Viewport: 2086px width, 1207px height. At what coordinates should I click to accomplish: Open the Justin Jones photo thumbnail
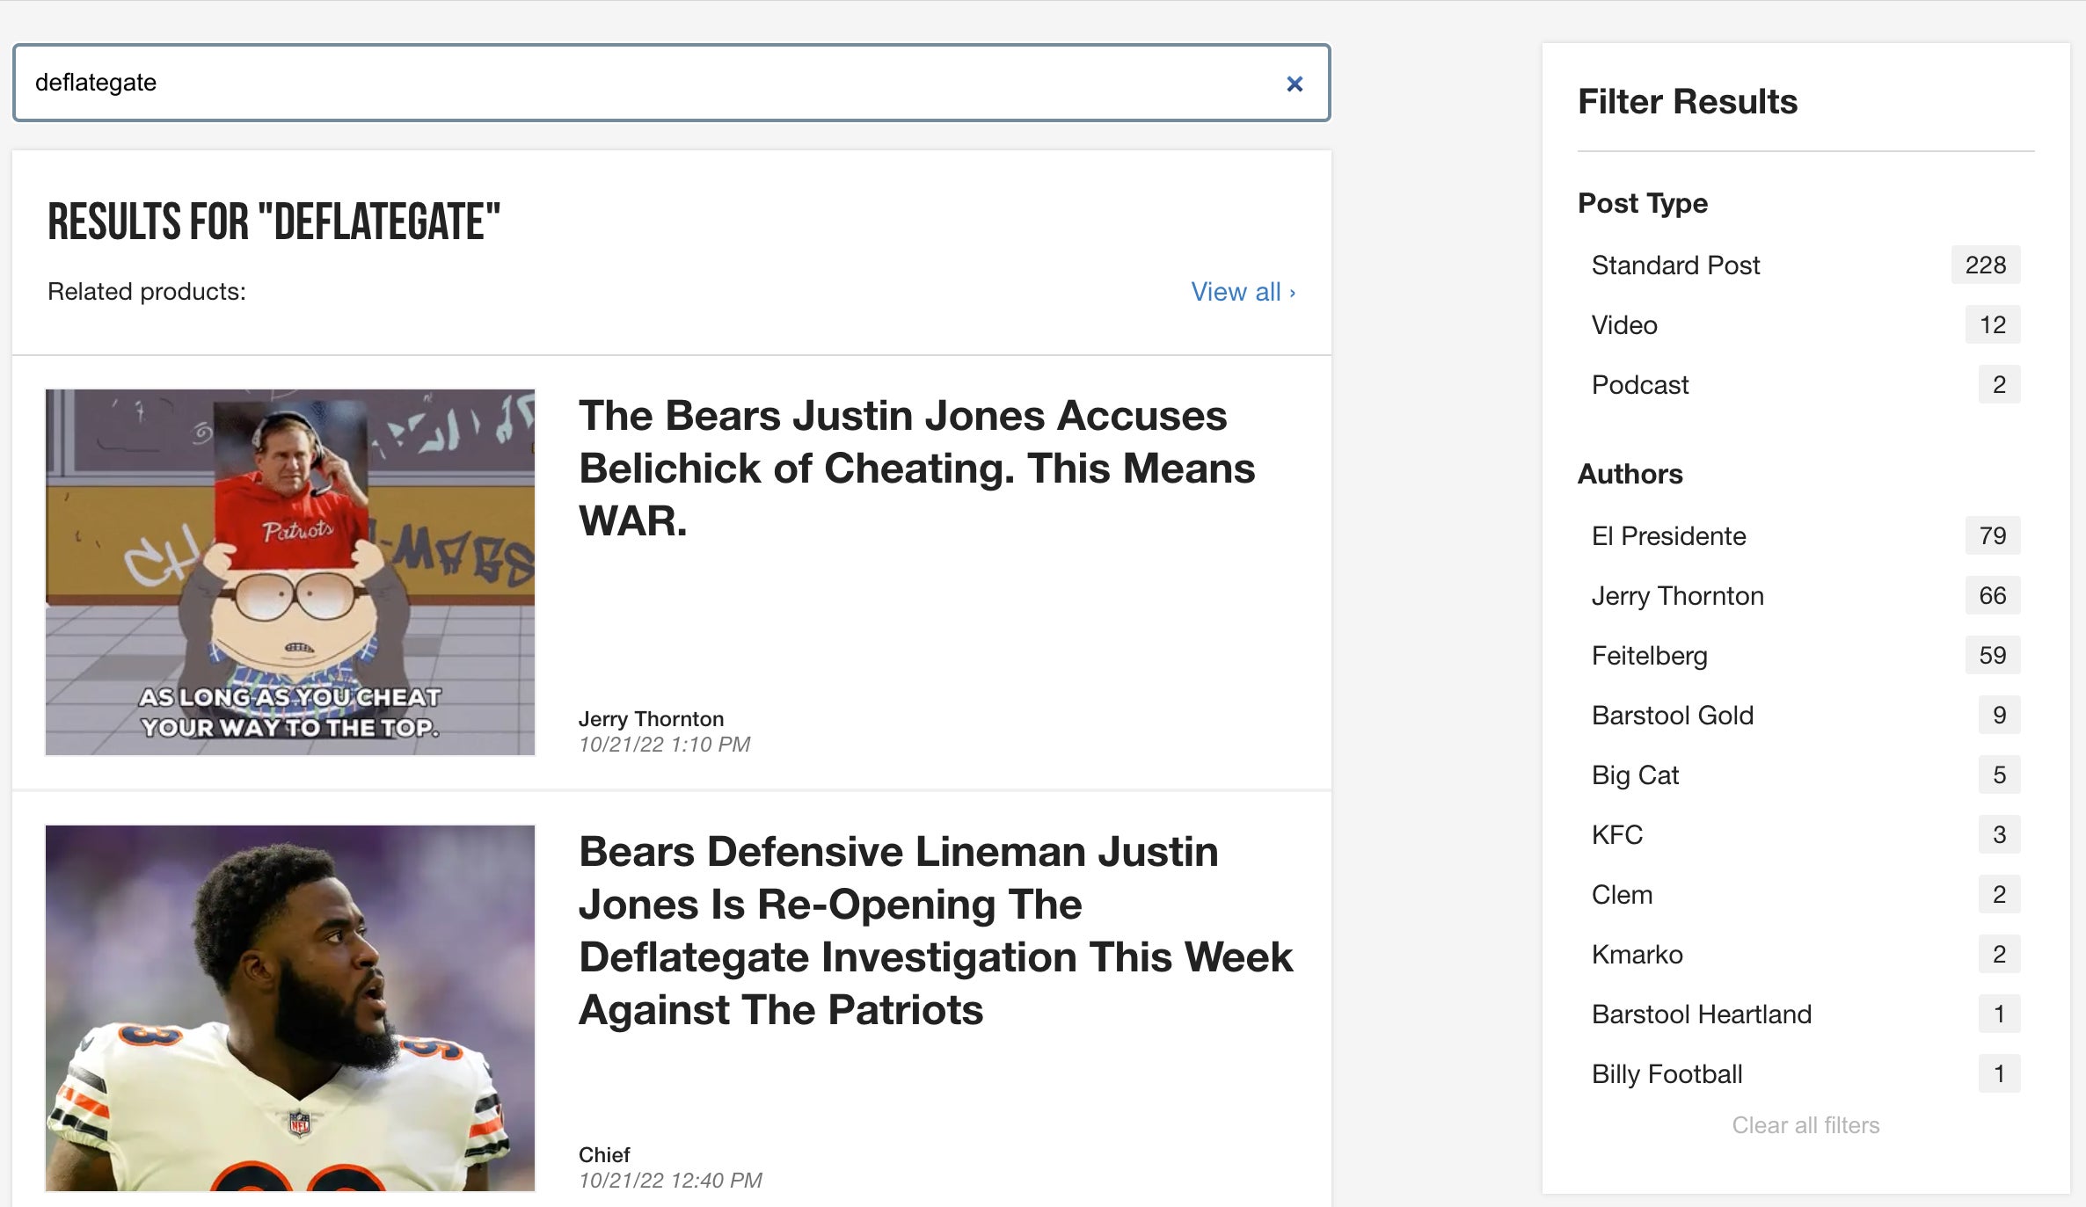point(290,1007)
